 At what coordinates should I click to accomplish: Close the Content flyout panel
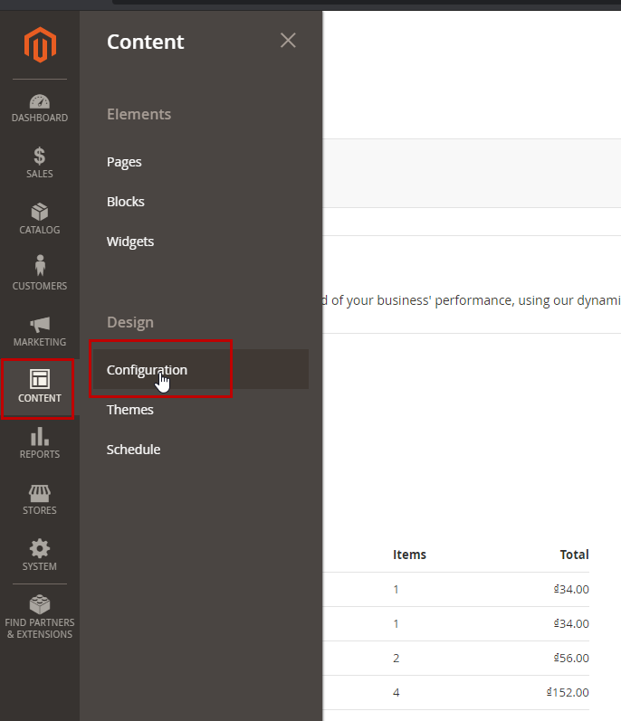288,41
